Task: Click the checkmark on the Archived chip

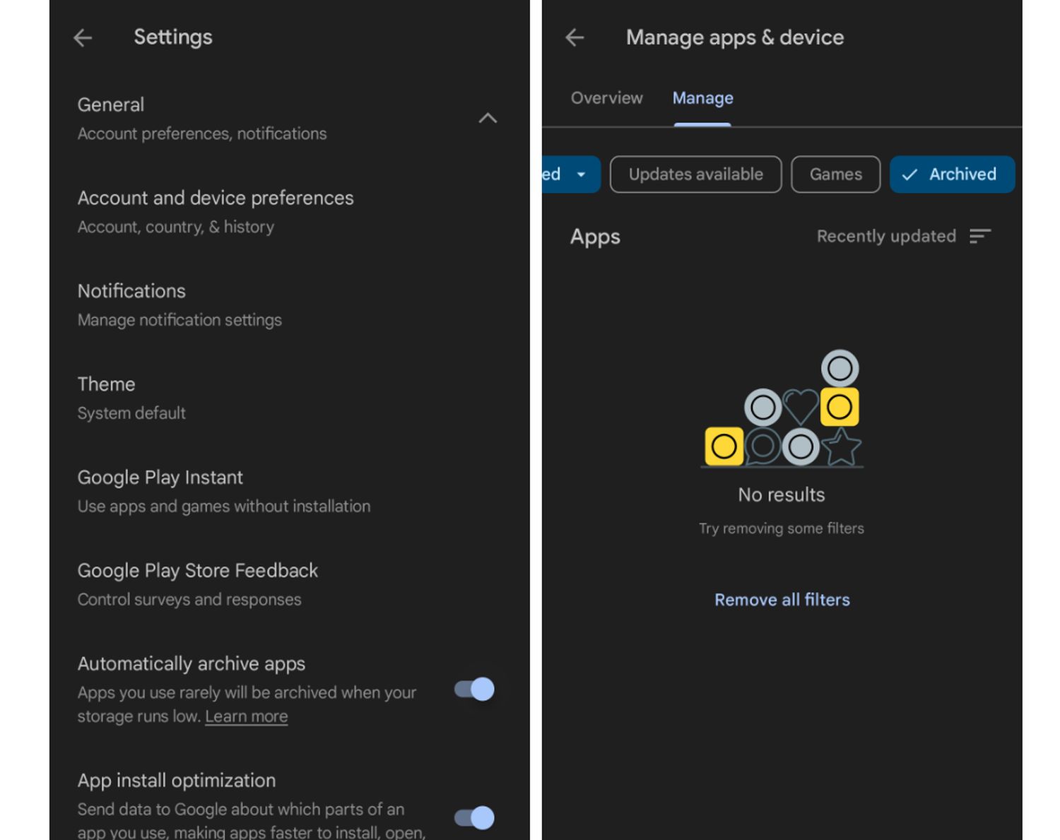Action: (x=909, y=174)
